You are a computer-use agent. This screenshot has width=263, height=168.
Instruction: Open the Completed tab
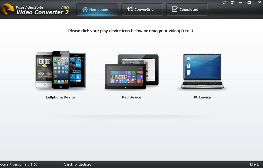(187, 10)
